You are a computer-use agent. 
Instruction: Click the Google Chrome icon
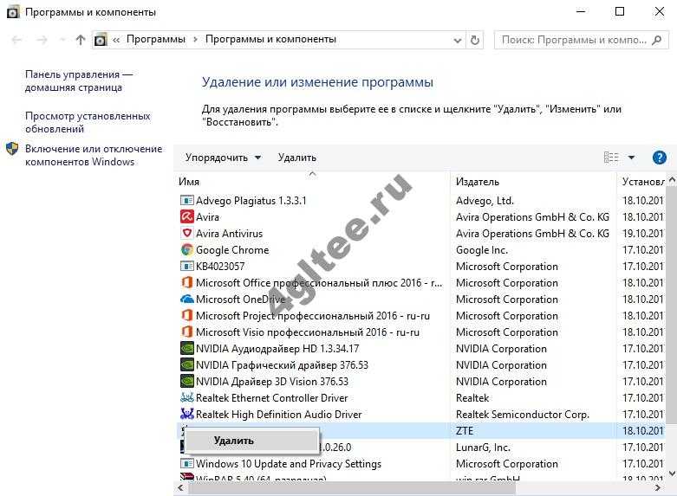186,249
